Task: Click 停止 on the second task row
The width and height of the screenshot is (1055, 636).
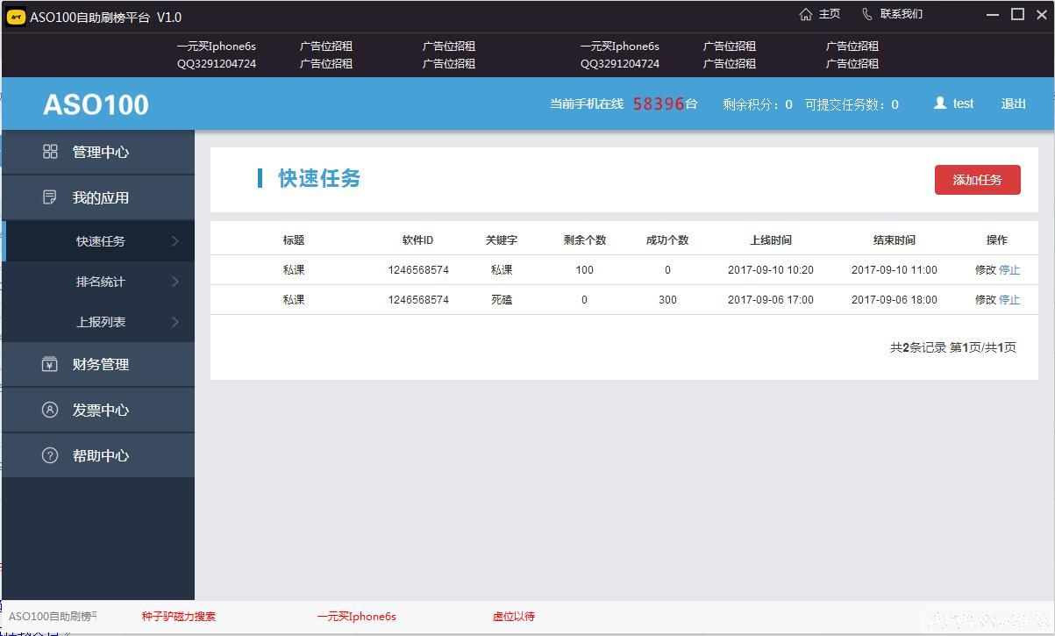Action: (1009, 299)
